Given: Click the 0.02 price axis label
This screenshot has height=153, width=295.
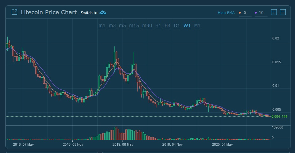Looking at the screenshot, I should (x=276, y=38).
